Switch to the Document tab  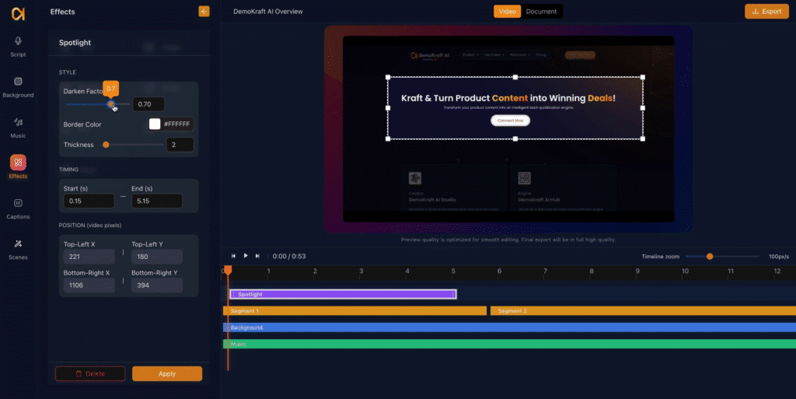click(541, 12)
